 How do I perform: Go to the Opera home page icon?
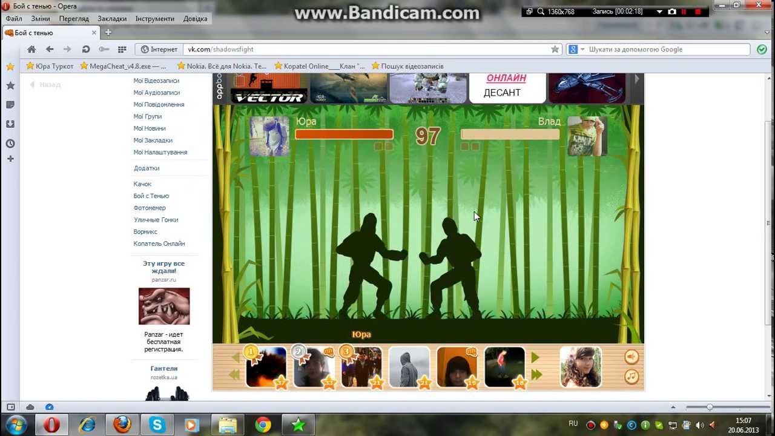click(x=31, y=50)
